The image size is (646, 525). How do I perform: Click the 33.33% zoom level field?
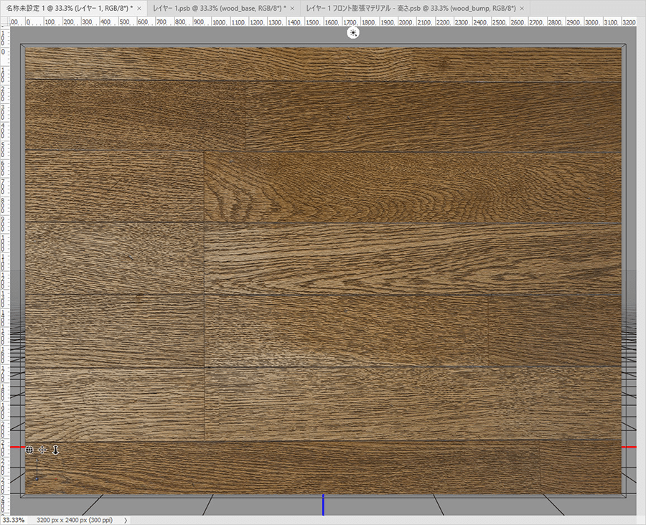(x=13, y=520)
